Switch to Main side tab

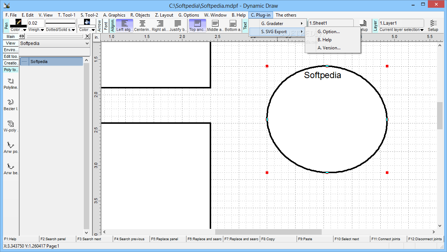[11, 36]
